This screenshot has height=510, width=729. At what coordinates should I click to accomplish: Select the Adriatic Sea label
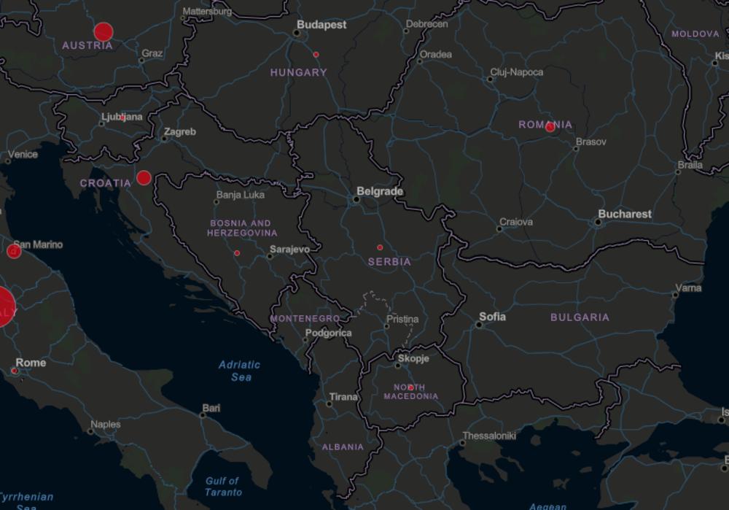coord(240,371)
